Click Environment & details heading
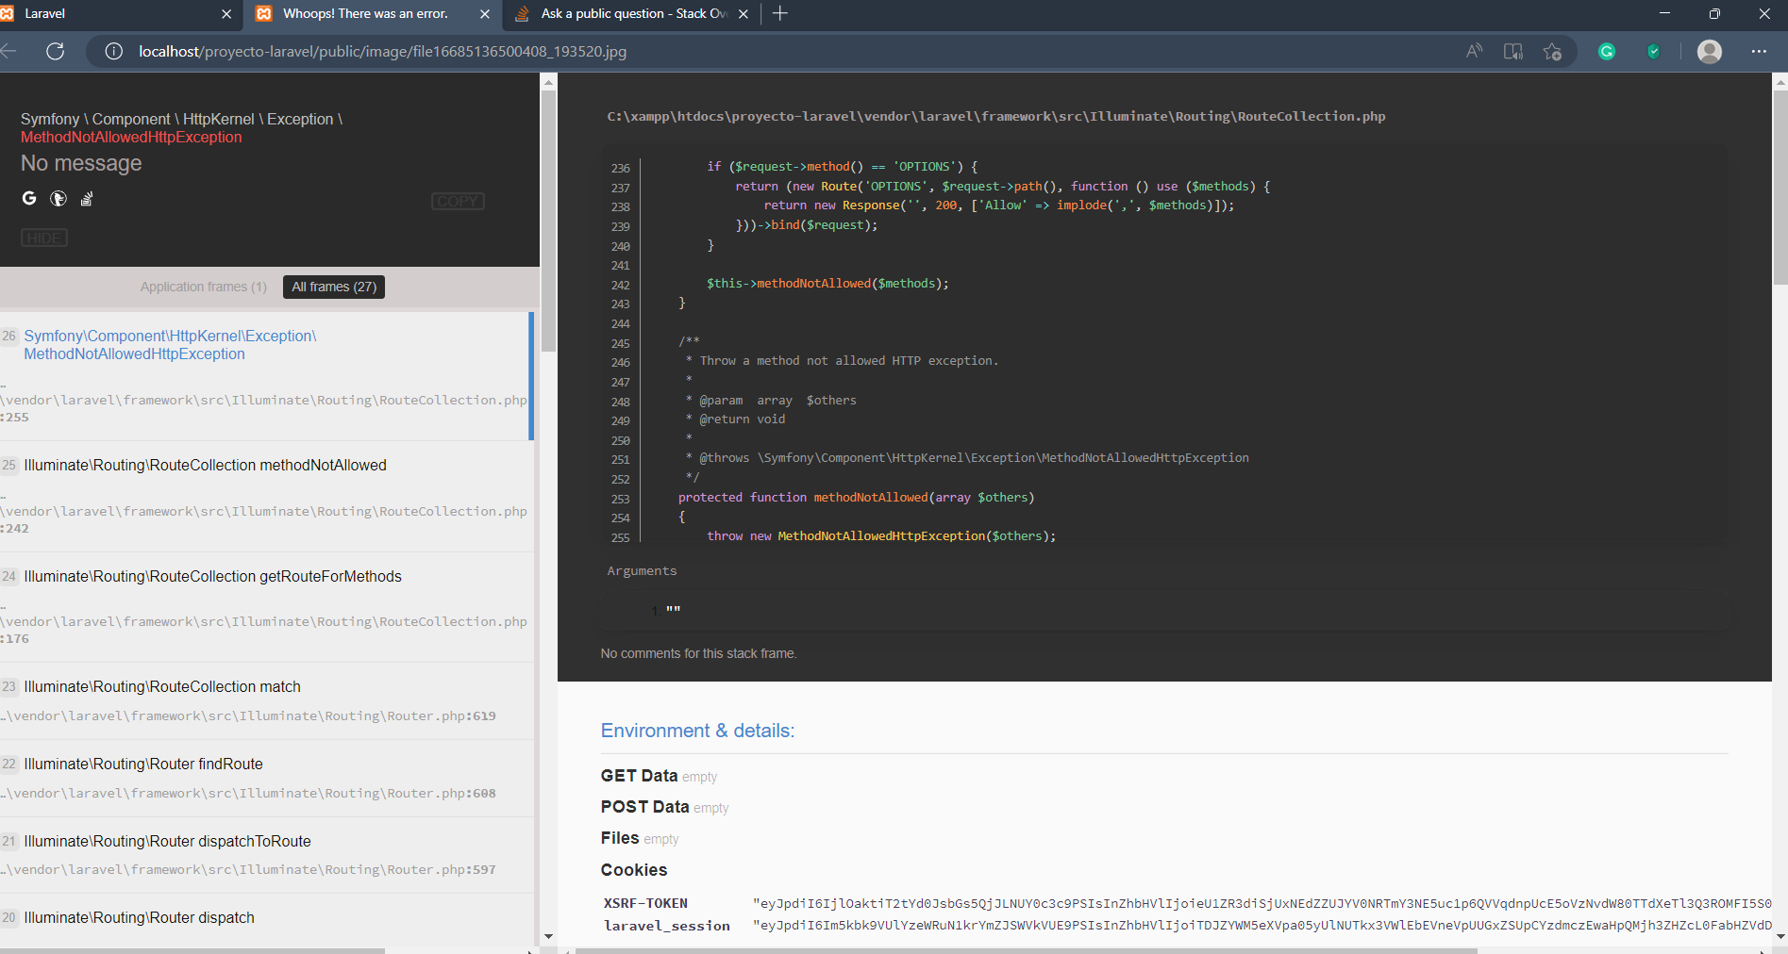Image resolution: width=1788 pixels, height=954 pixels. [697, 731]
